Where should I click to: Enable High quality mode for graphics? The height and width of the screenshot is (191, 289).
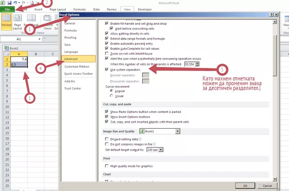point(107,166)
